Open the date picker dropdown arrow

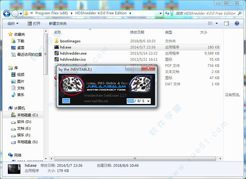pyautogui.click(x=148, y=101)
